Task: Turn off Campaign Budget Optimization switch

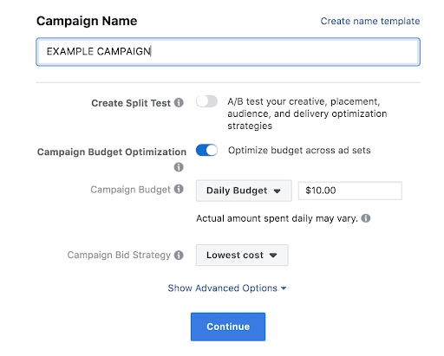Action: [206, 150]
